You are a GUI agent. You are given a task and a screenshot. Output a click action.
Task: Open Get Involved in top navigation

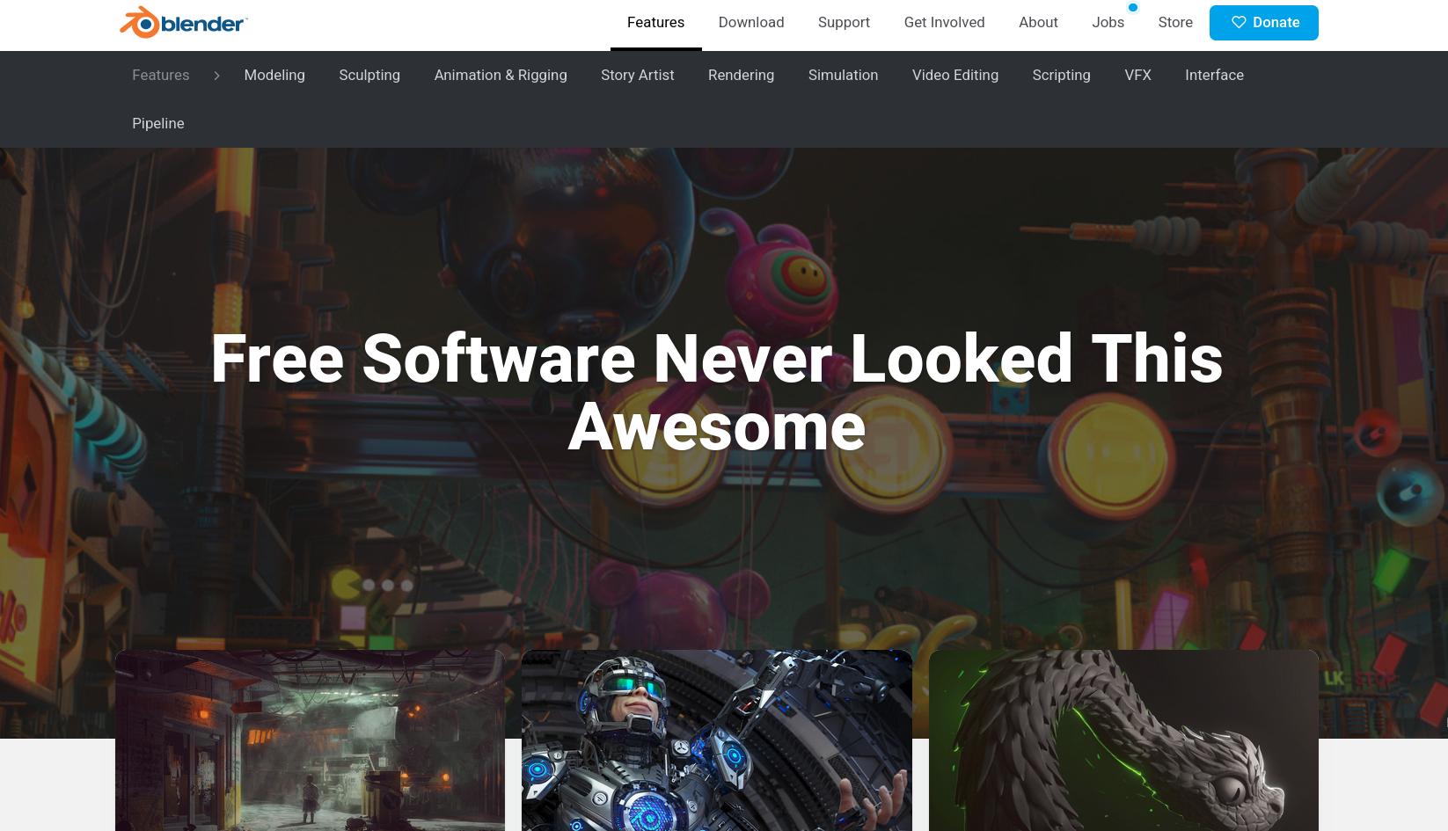(944, 23)
